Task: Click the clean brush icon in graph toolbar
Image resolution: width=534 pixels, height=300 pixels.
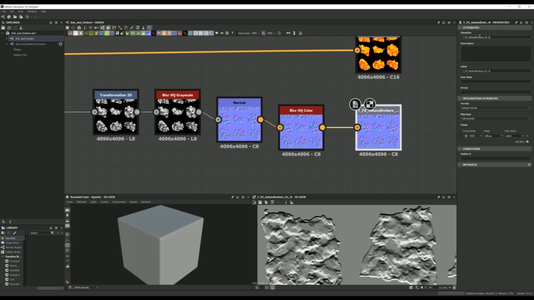Action: tap(143, 28)
